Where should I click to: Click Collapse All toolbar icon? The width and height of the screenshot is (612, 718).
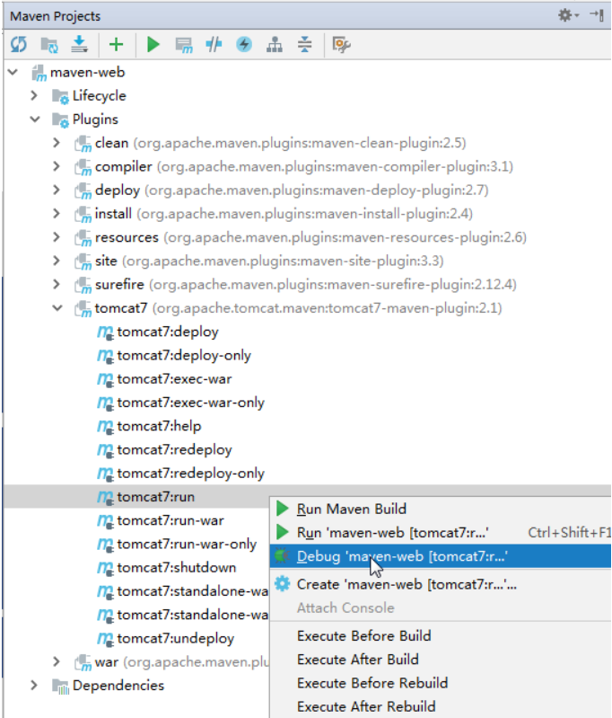pyautogui.click(x=304, y=44)
